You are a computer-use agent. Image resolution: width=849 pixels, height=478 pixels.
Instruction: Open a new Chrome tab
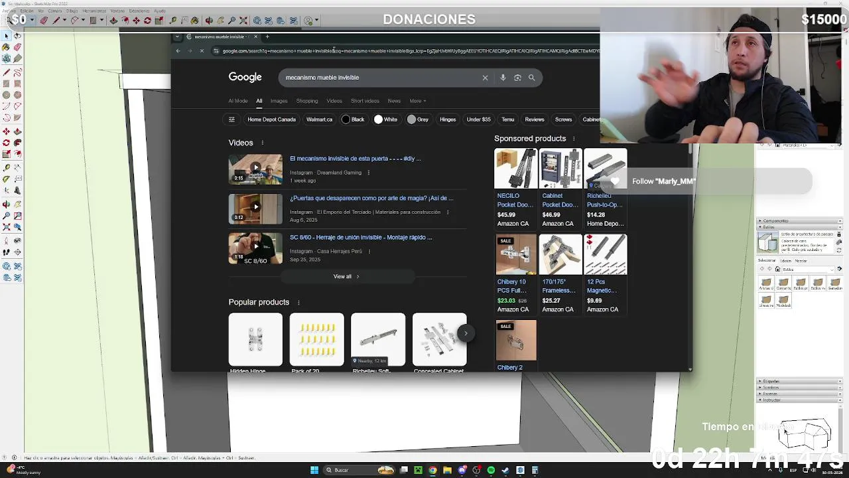tap(267, 37)
